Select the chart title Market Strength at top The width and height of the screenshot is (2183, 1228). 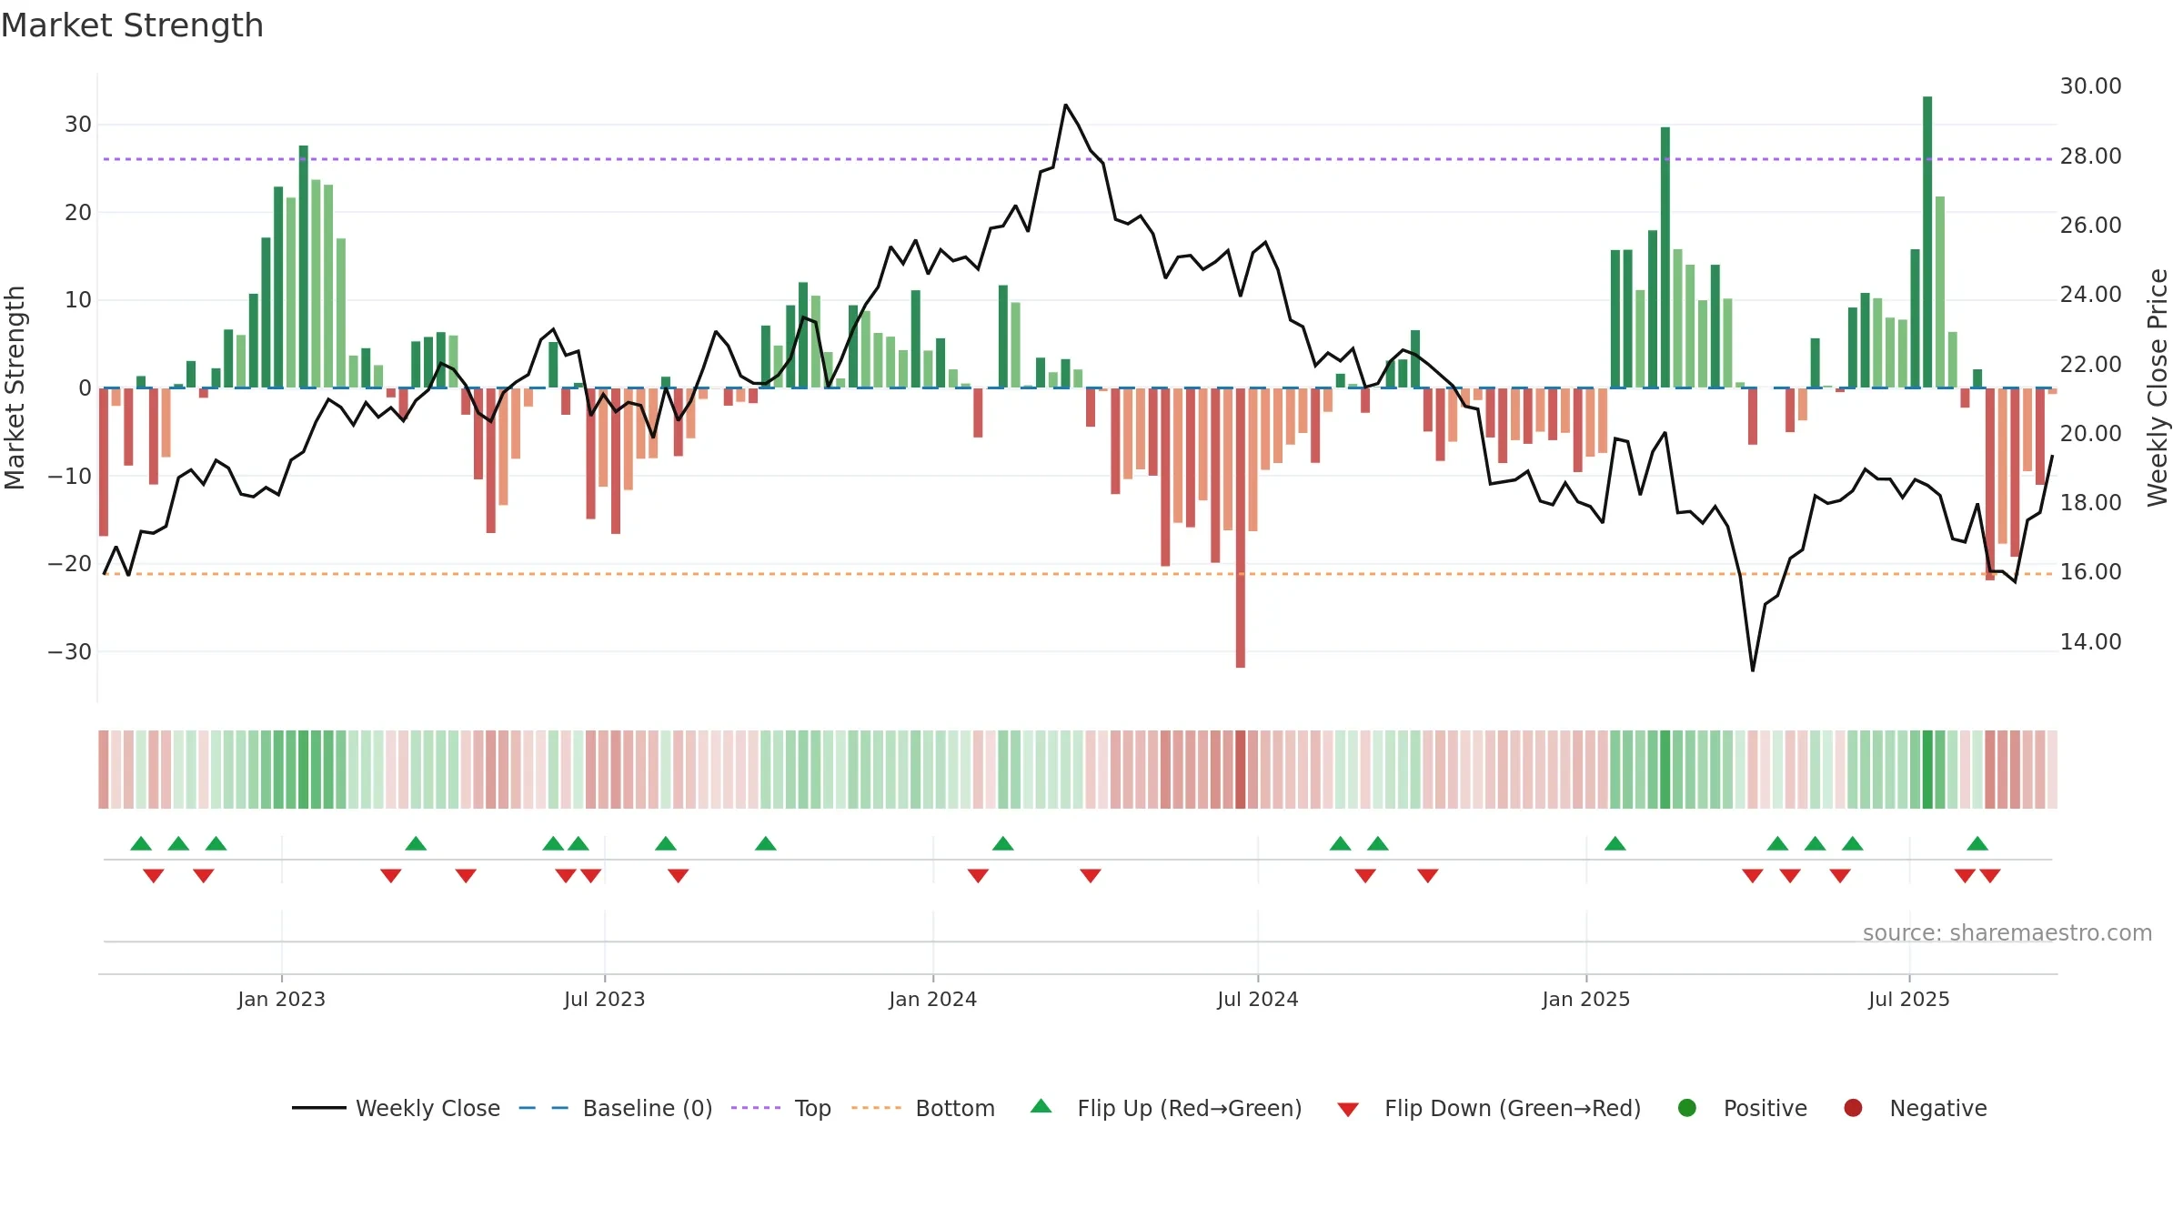(132, 25)
